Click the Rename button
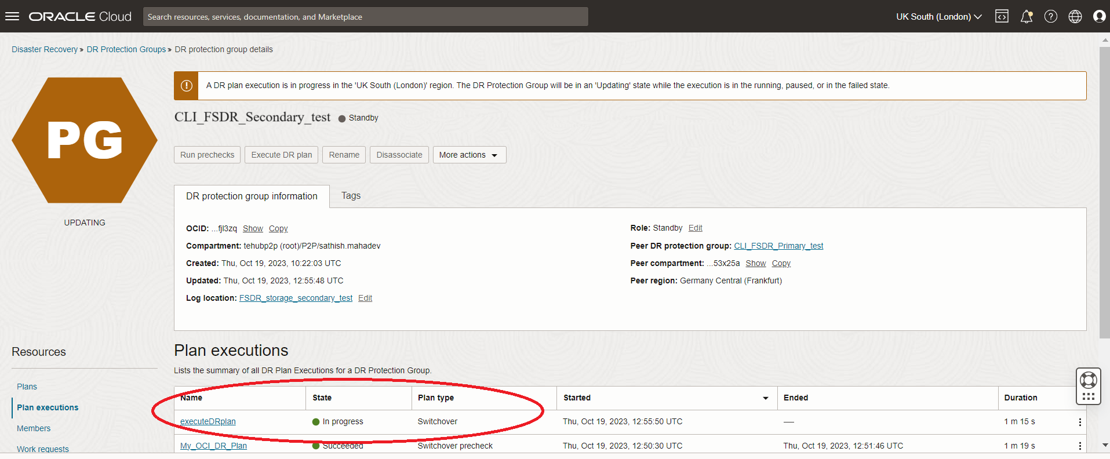The image size is (1110, 459). click(x=344, y=155)
